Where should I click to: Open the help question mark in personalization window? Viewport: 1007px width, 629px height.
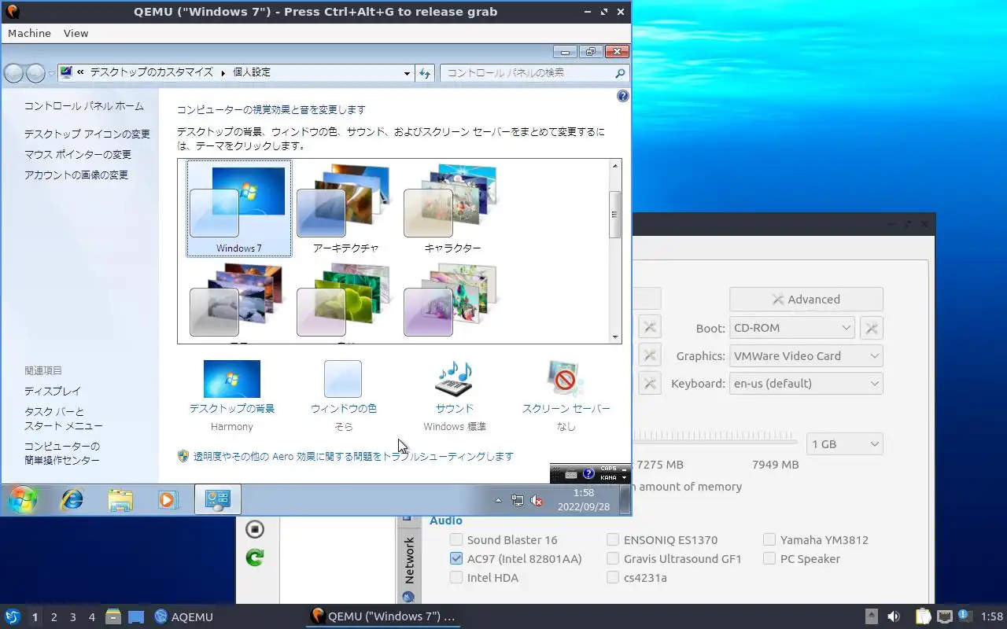point(623,96)
